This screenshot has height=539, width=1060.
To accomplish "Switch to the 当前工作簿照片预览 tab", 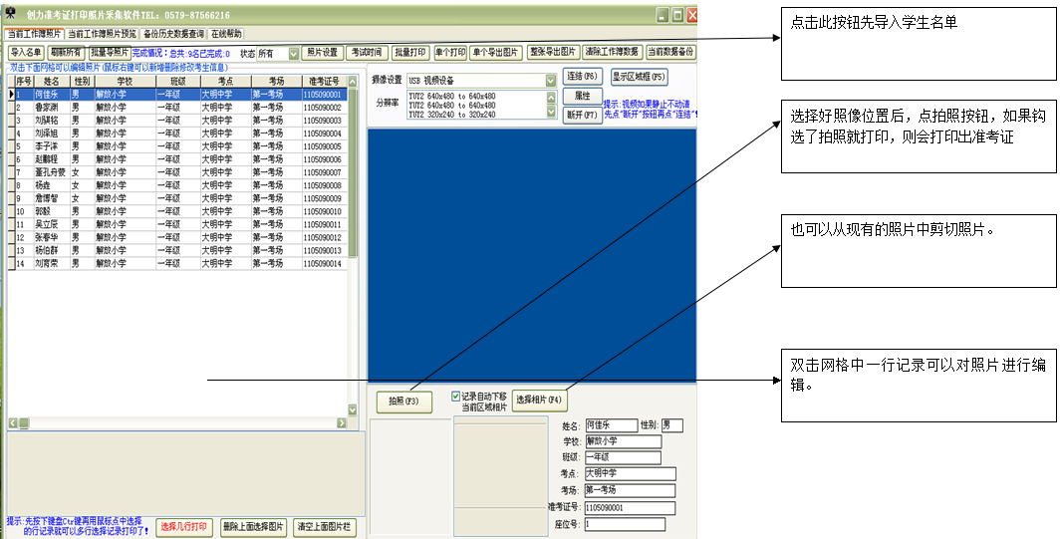I will point(102,33).
